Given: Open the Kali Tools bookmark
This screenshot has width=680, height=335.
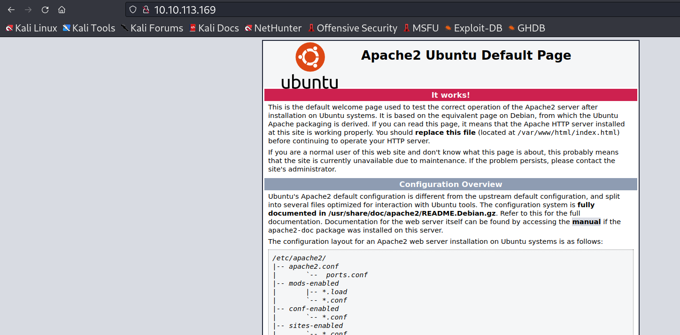Looking at the screenshot, I should point(89,28).
